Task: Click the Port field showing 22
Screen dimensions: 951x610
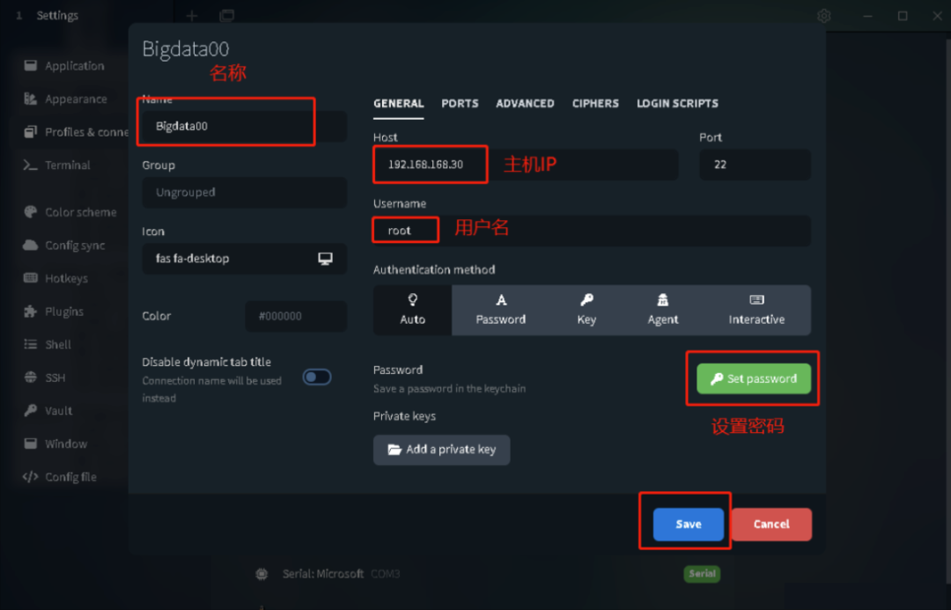Action: pyautogui.click(x=755, y=165)
